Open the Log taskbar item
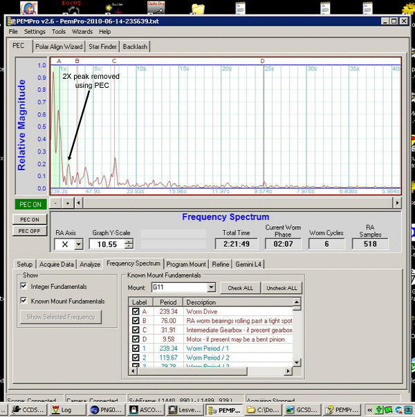Image resolution: width=415 pixels, height=417 pixels. click(67, 409)
